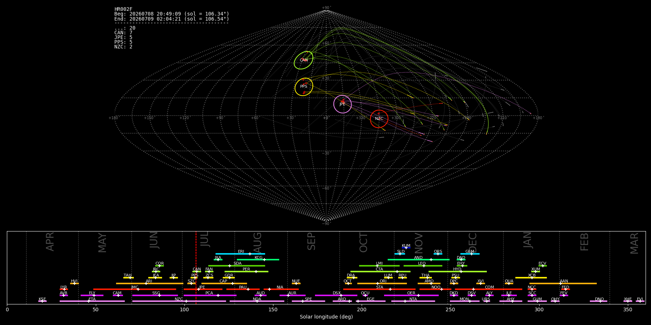This screenshot has height=325, width=651.
Task: Click the PER shower bar in timeline
Action: point(246,272)
